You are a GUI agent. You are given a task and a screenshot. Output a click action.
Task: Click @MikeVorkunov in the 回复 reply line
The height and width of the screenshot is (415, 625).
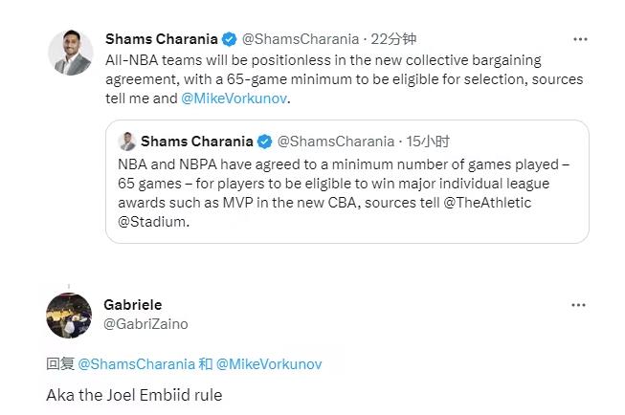(x=269, y=364)
